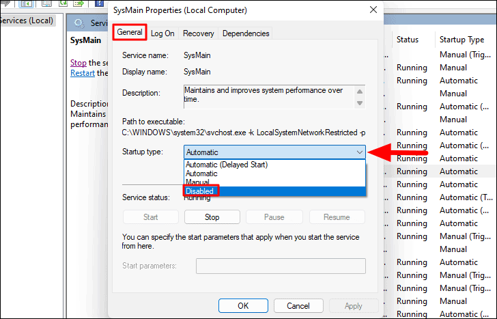Click the Properties toolbar icon in Services
The width and height of the screenshot is (497, 319).
(46, 3)
